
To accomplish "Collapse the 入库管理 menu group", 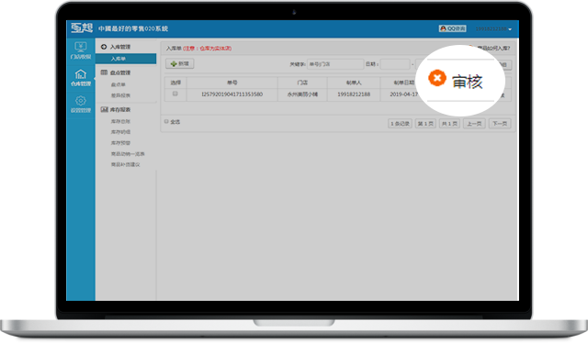I will click(x=116, y=47).
